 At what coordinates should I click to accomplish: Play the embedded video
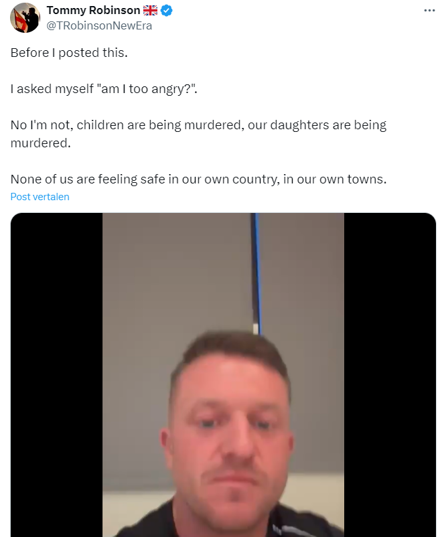coord(223,375)
